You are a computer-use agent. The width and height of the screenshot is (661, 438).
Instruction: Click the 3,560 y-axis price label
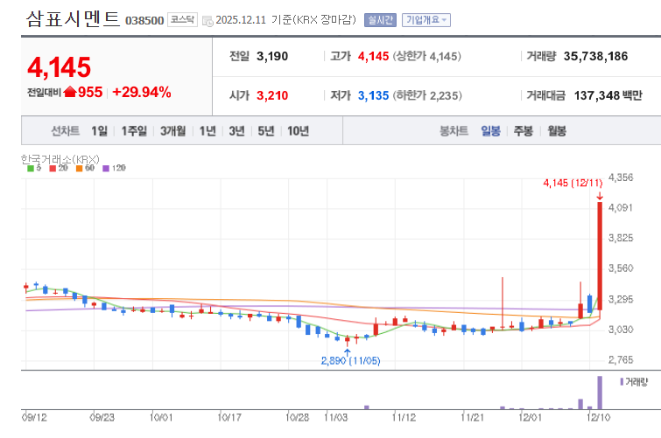(x=621, y=268)
